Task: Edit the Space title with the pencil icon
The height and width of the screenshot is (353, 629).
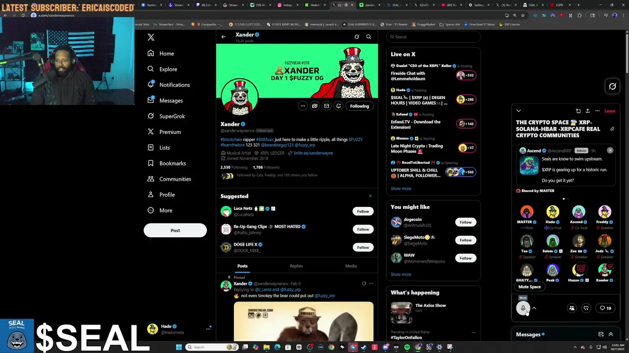Action: [612, 129]
